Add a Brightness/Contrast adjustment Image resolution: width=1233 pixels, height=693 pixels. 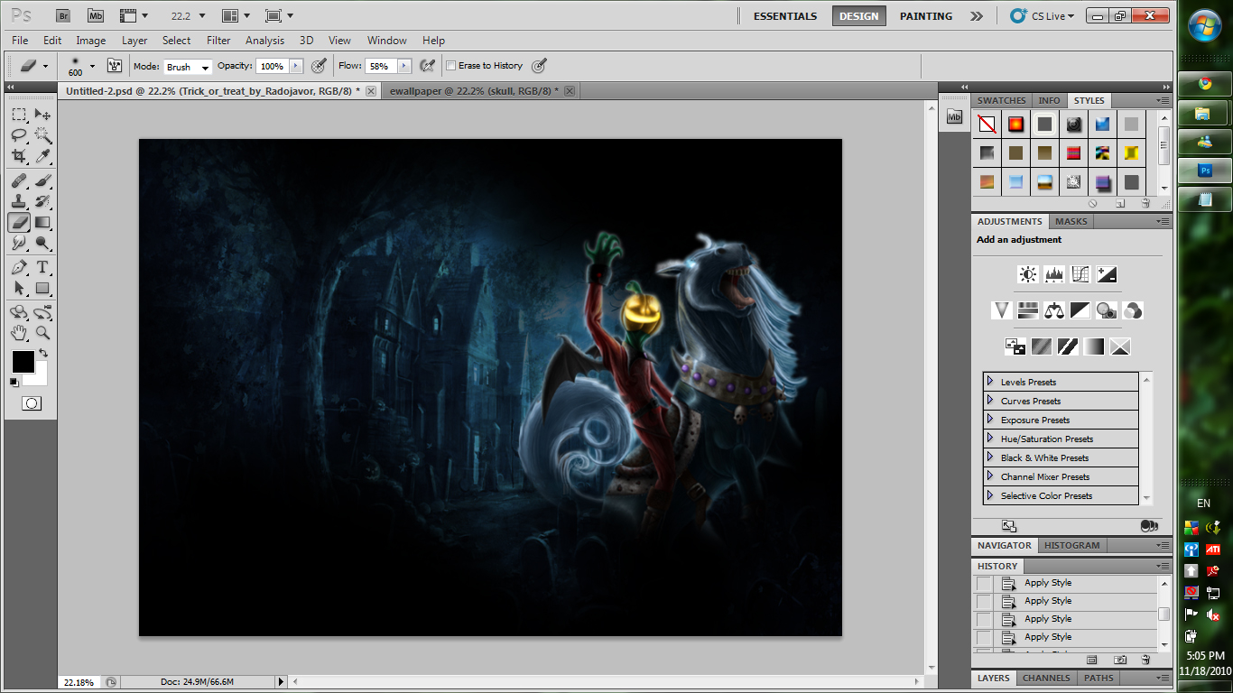click(x=1027, y=274)
